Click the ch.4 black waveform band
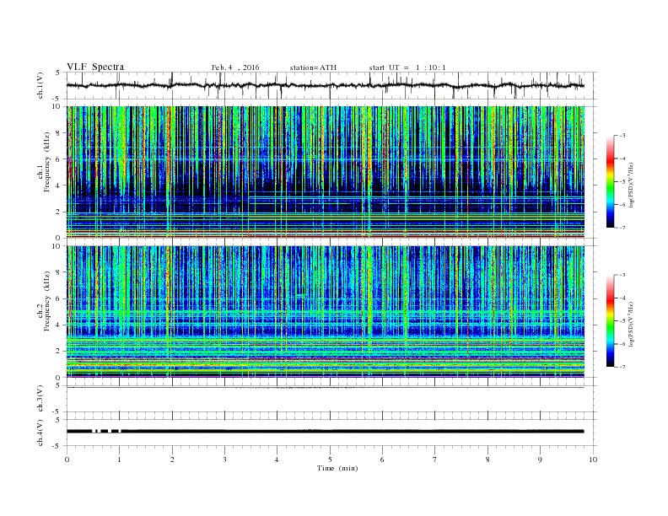668x516 pixels. click(x=326, y=432)
